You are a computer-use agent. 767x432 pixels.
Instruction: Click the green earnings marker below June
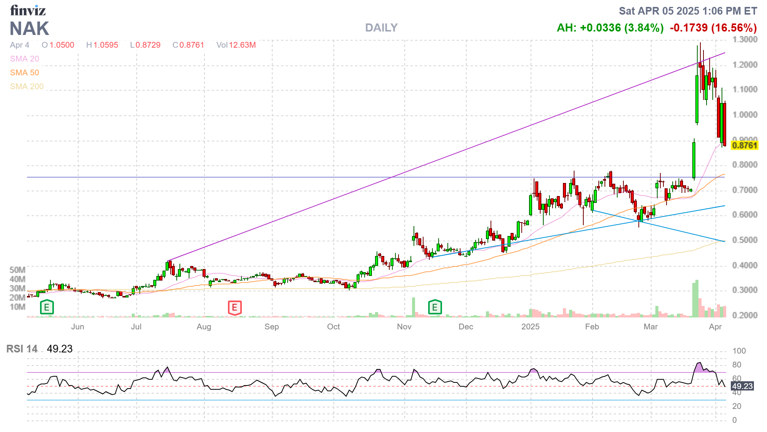tap(46, 307)
